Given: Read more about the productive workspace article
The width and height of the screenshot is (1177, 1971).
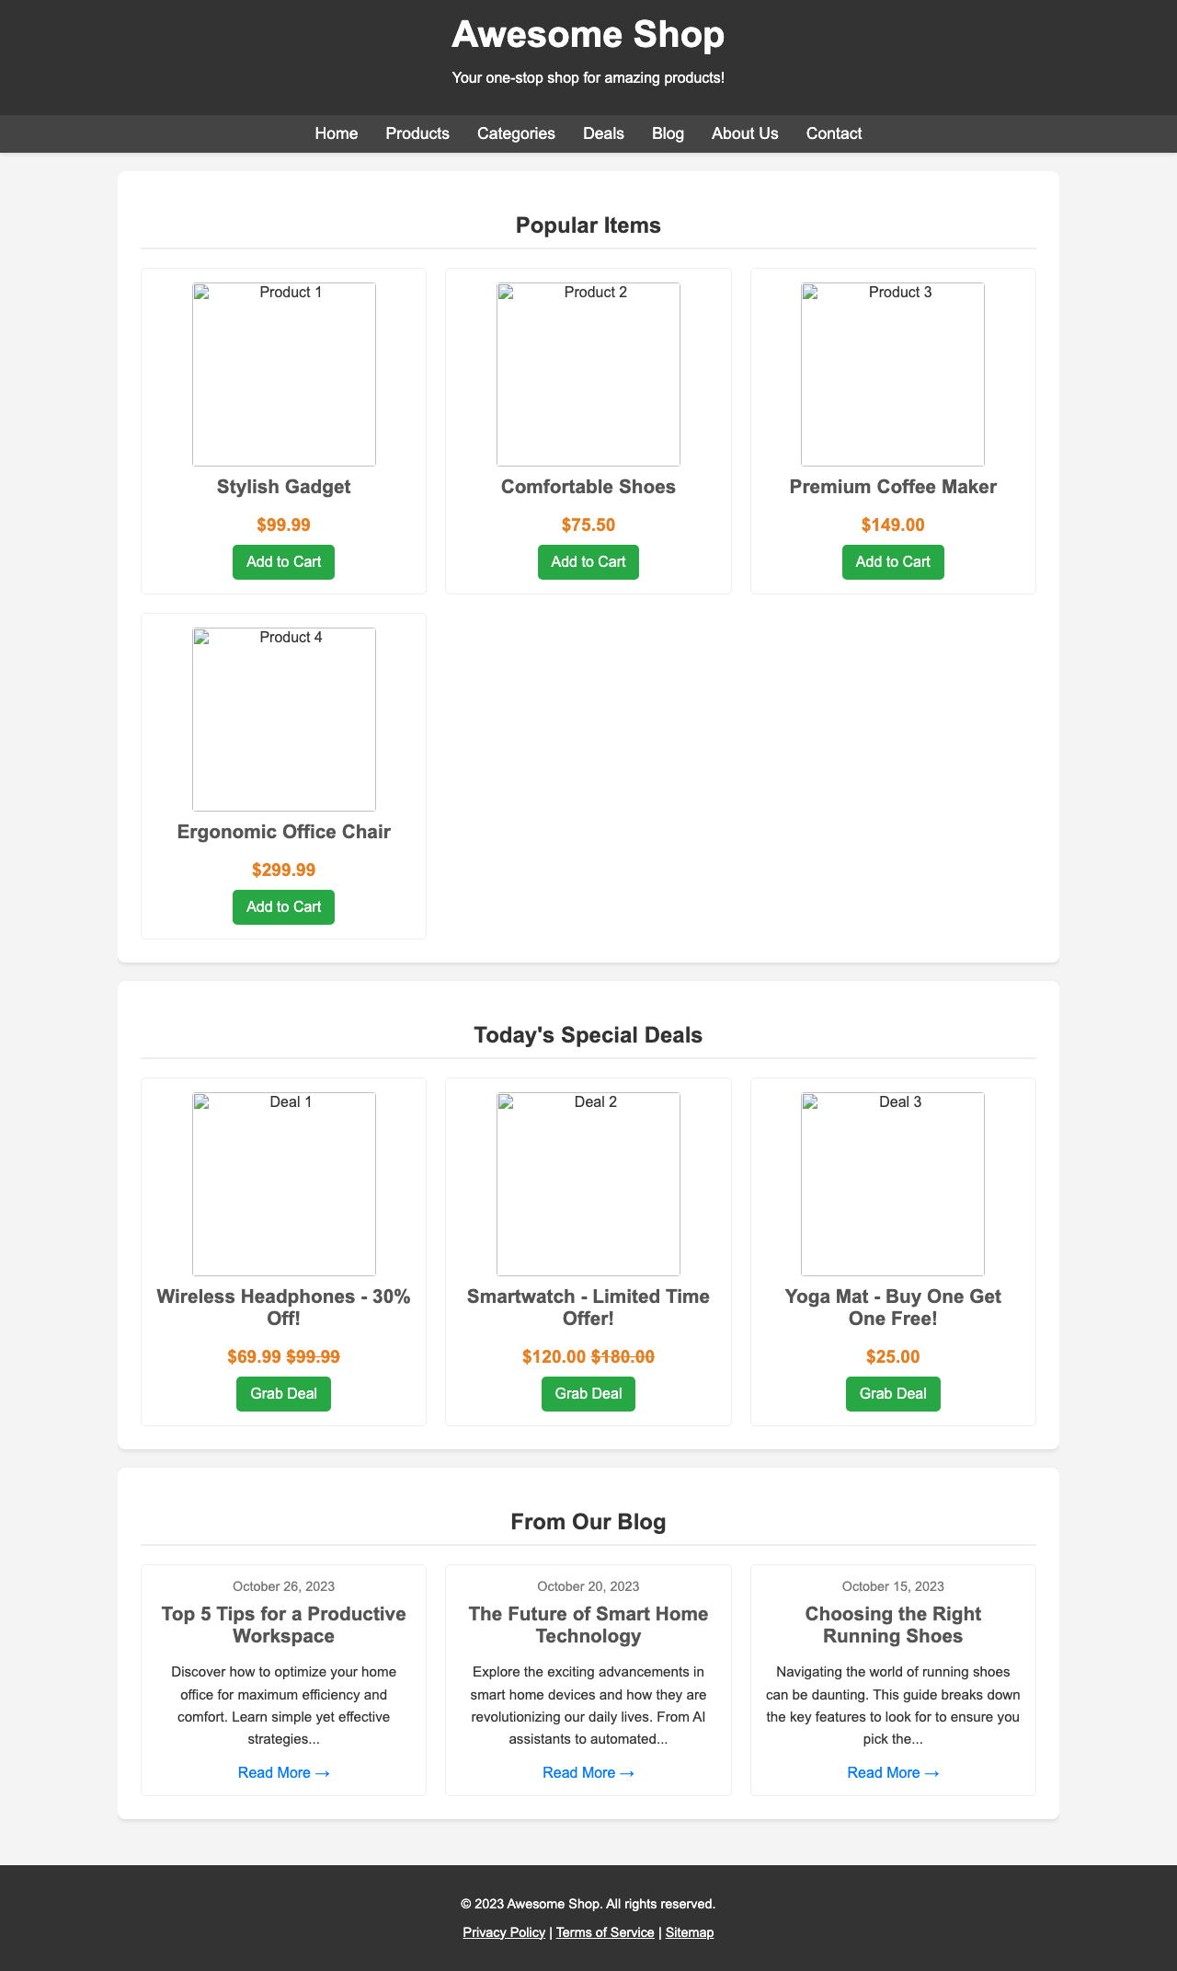Looking at the screenshot, I should coord(282,1772).
